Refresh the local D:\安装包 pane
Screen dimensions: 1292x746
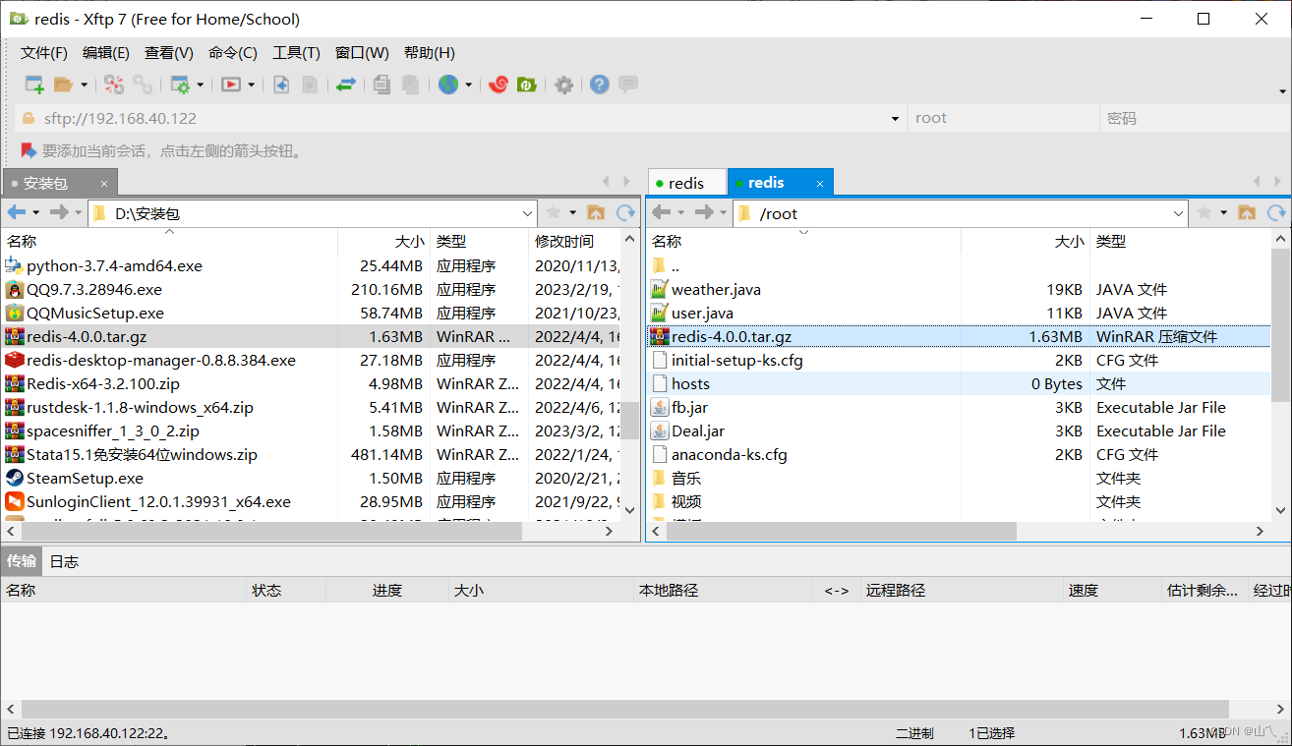[625, 212]
